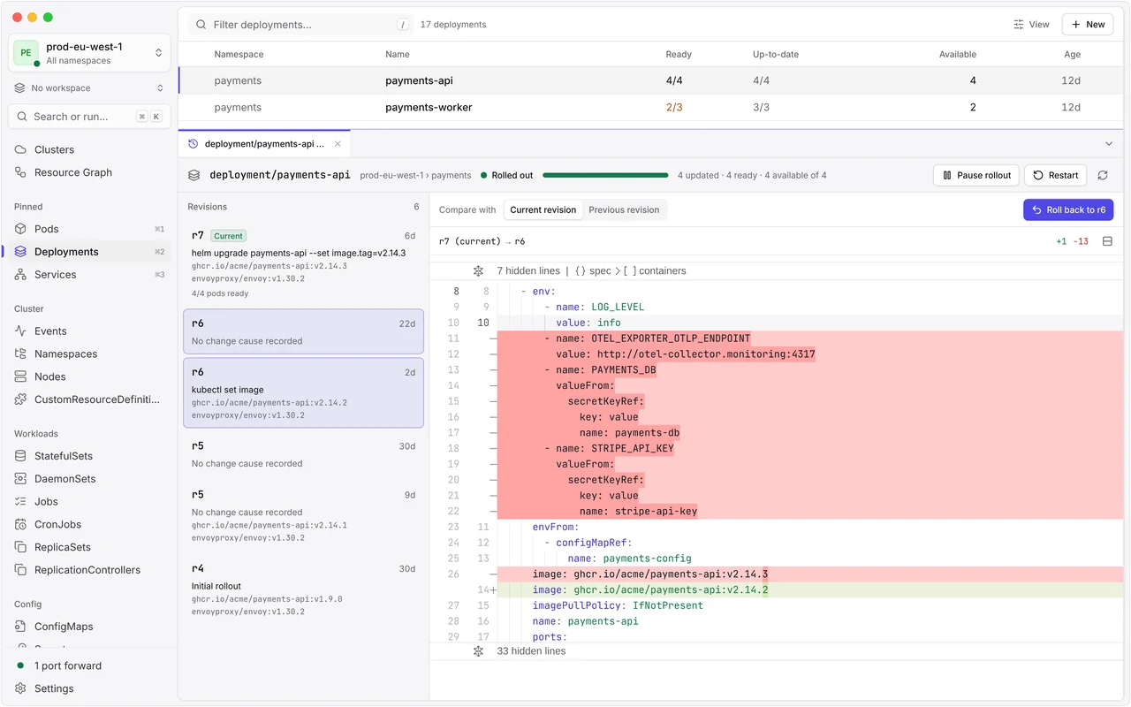Select revision r7 Current
Image resolution: width=1131 pixels, height=707 pixels.
[x=303, y=263]
